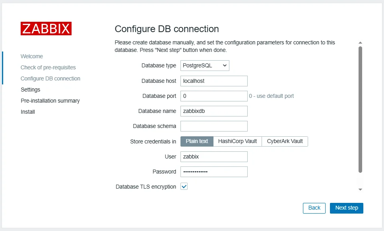Click the vertical scrollbar thumb
The height and width of the screenshot is (231, 384).
[360, 109]
